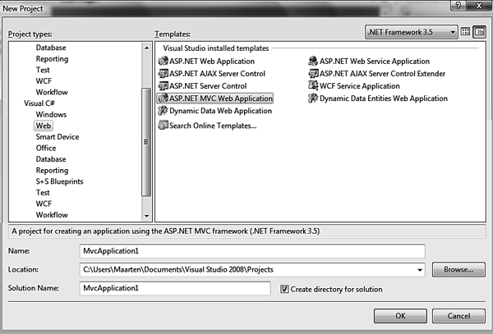
Task: Open the Location path dropdown arrow
Action: (420, 270)
